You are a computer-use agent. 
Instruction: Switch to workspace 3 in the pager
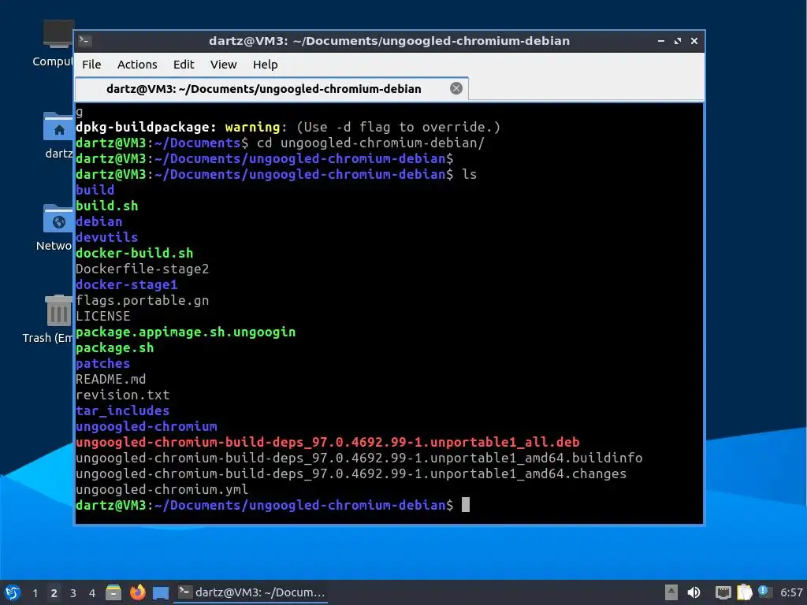(73, 593)
